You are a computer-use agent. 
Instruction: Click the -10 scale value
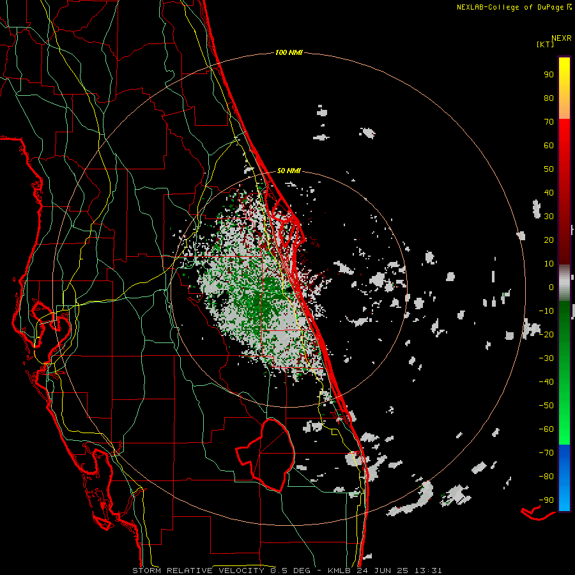click(546, 311)
